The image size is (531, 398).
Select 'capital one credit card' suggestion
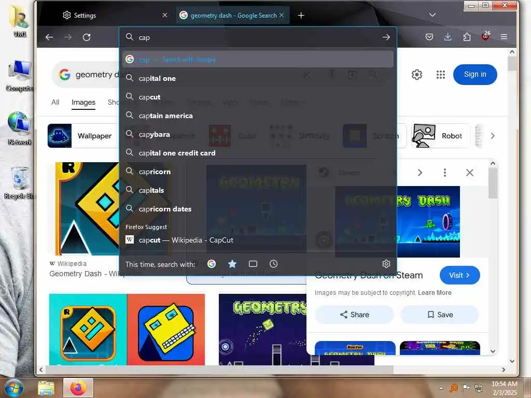[258, 153]
